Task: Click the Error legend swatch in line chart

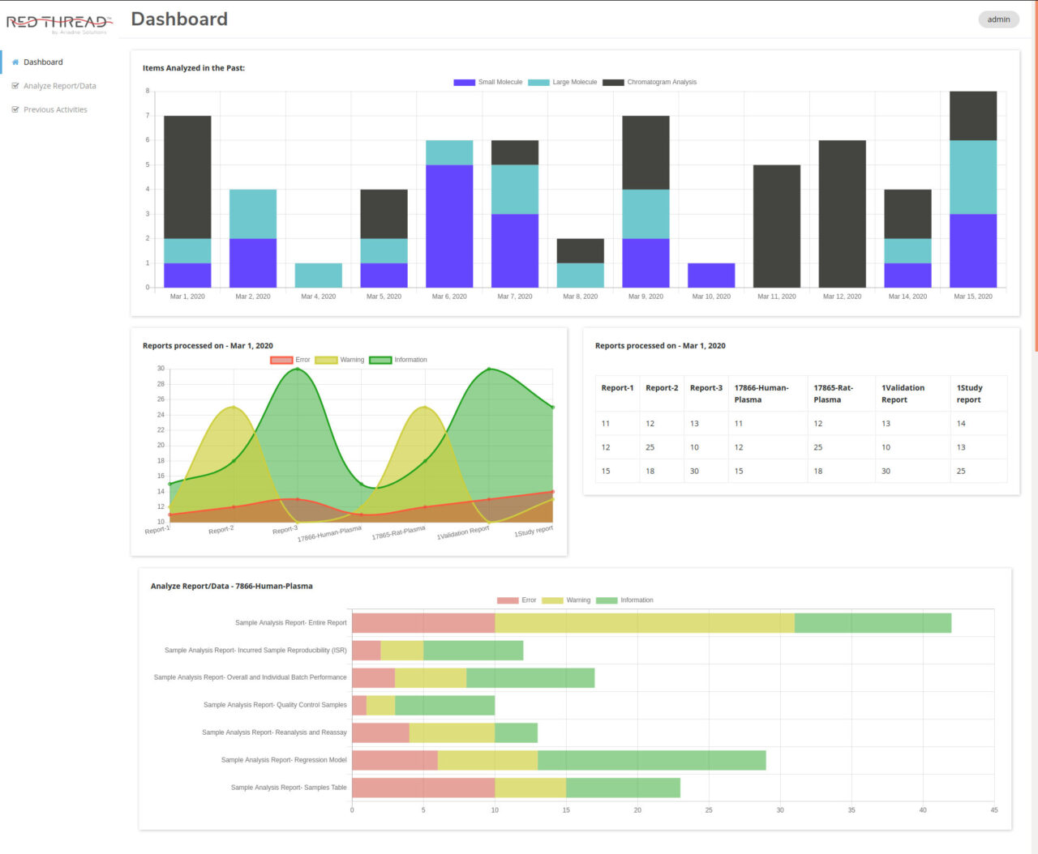Action: 281,361
